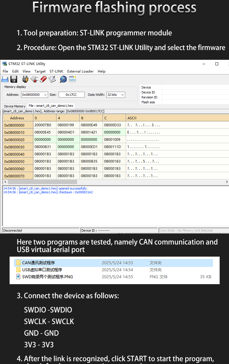Screen dimensions: 229x364
Task: Click the horizontal scrollbar right arrow
Action: pyautogui.click(x=227, y=182)
